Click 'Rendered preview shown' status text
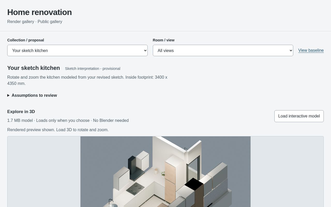 point(58,130)
